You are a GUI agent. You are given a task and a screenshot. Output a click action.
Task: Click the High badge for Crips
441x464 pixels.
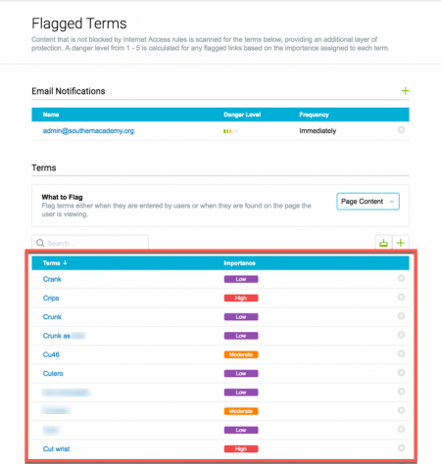241,298
